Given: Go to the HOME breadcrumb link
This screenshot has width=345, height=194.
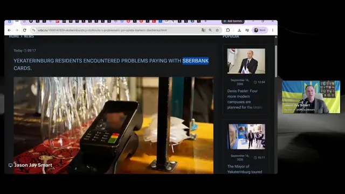Looking at the screenshot, I should click(14, 36).
